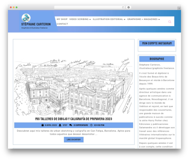This screenshot has height=160, width=189.
Task: Click the biography paragraph starting 'Il s'est formé'
Action: coord(157,78)
